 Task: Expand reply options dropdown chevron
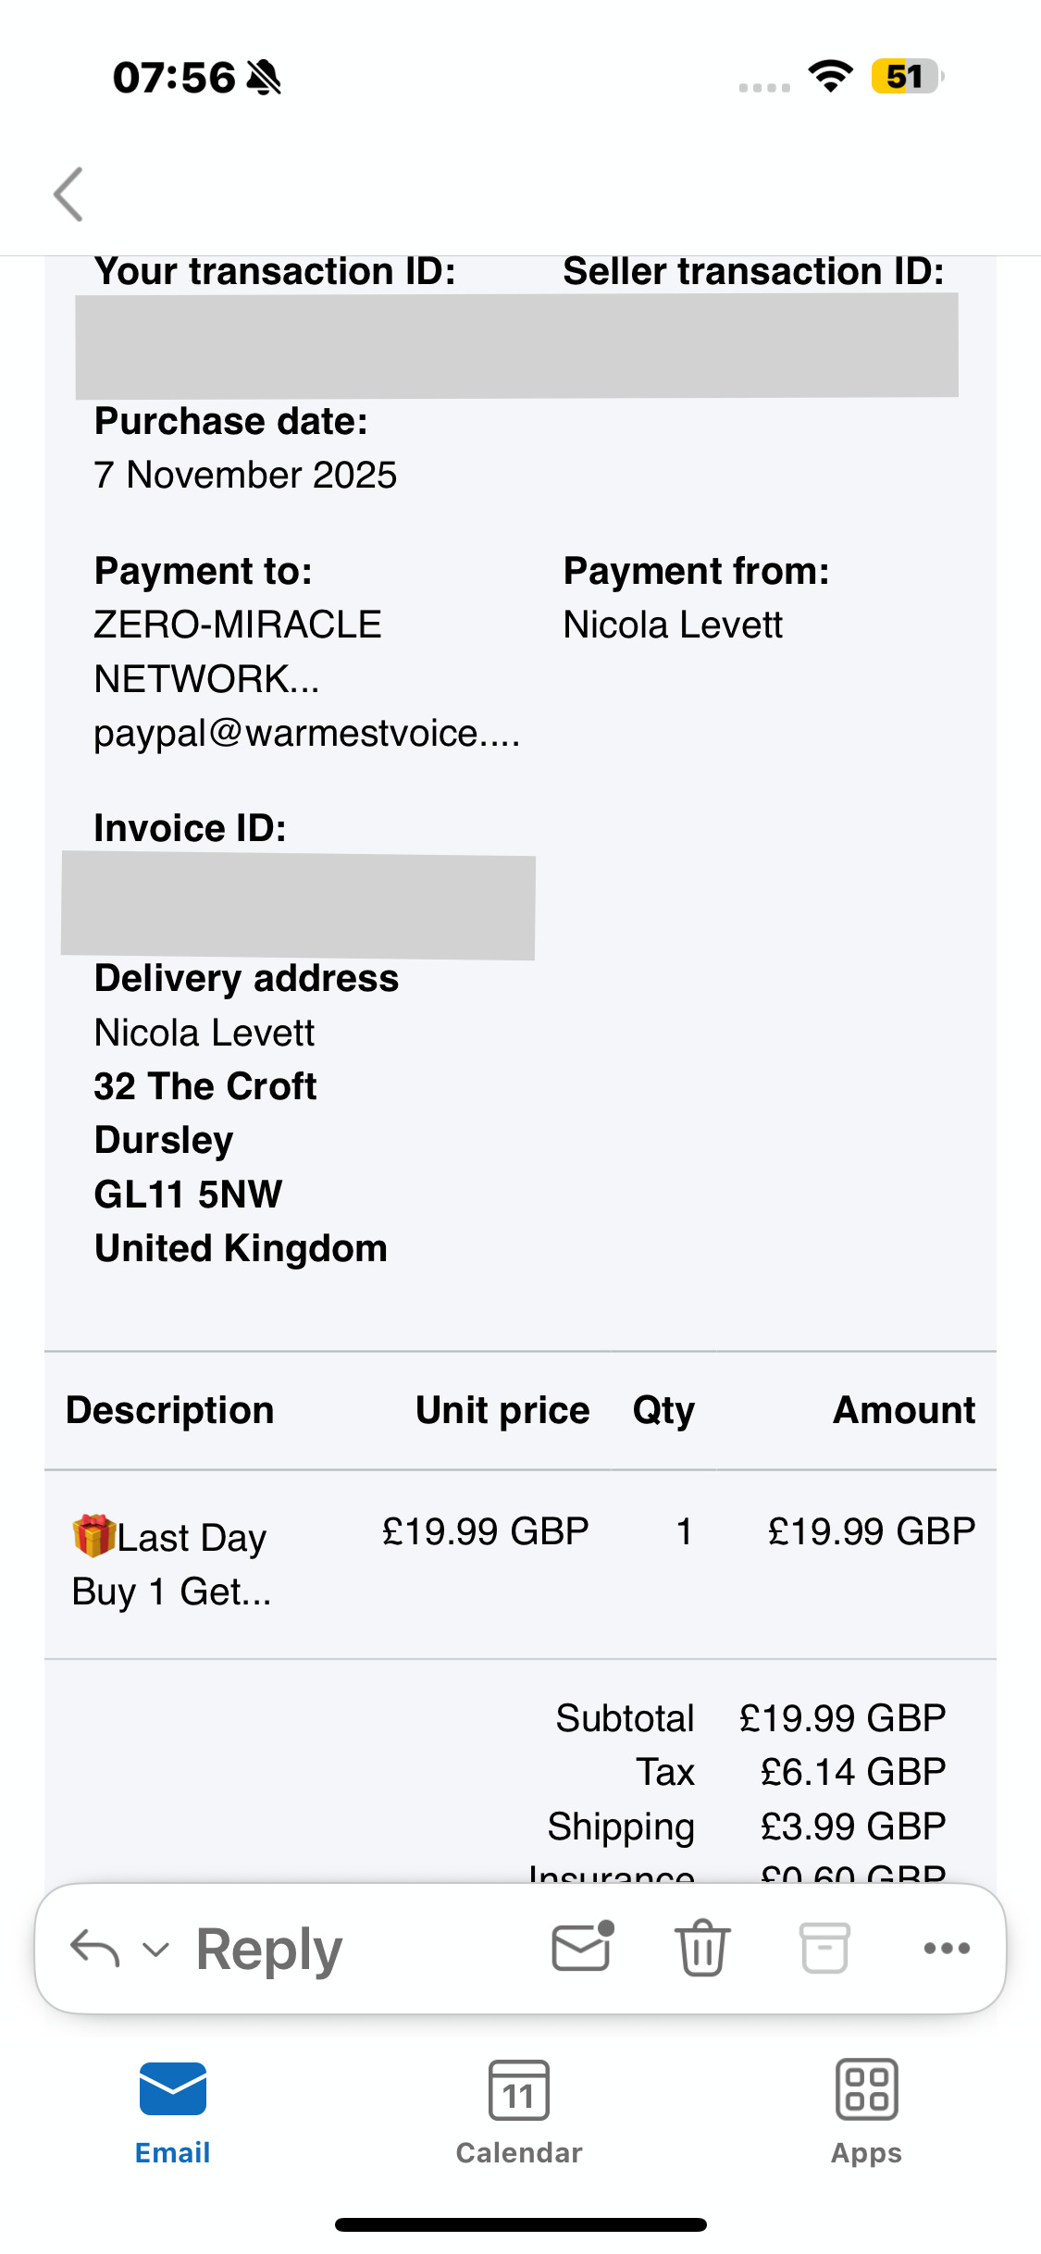155,1950
